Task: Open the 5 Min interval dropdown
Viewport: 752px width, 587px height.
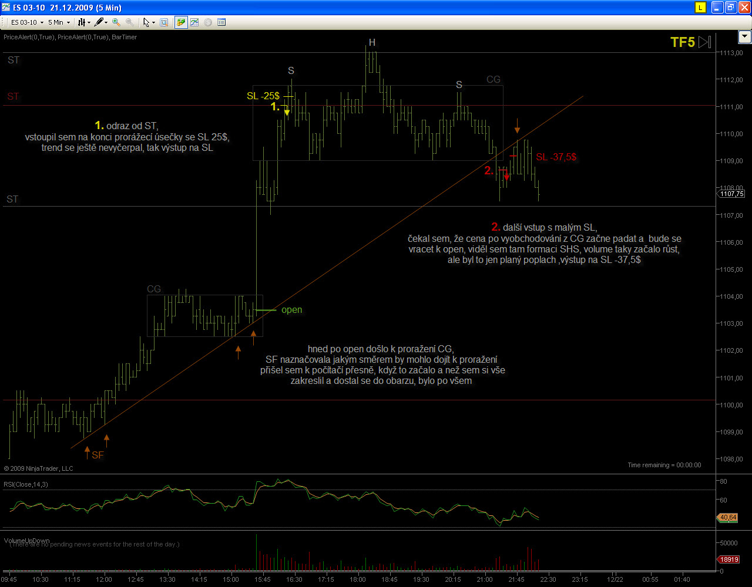Action: 58,22
